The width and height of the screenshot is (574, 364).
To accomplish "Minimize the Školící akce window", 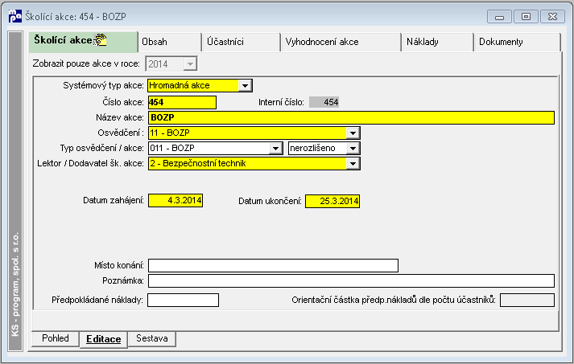I will point(499,17).
